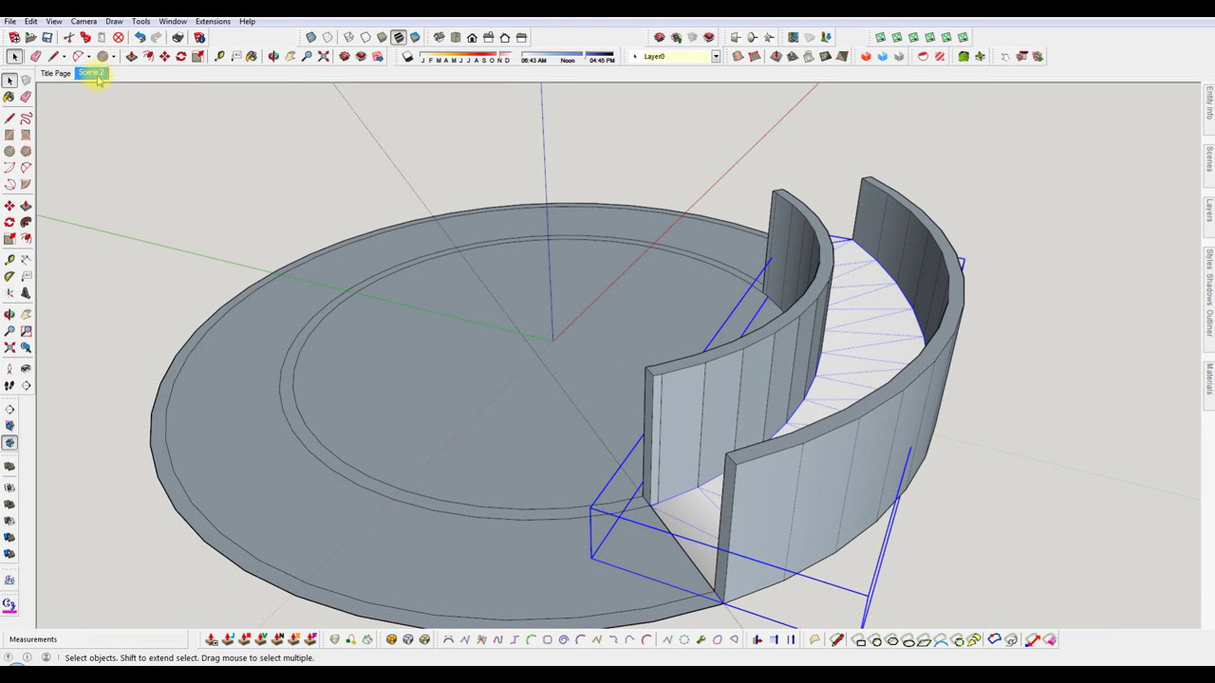Select the Line pencil tool in top toolbar
The image size is (1215, 683).
(53, 57)
